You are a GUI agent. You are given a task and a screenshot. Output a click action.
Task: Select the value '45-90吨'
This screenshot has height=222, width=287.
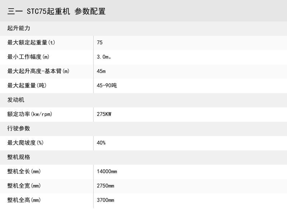click(107, 85)
